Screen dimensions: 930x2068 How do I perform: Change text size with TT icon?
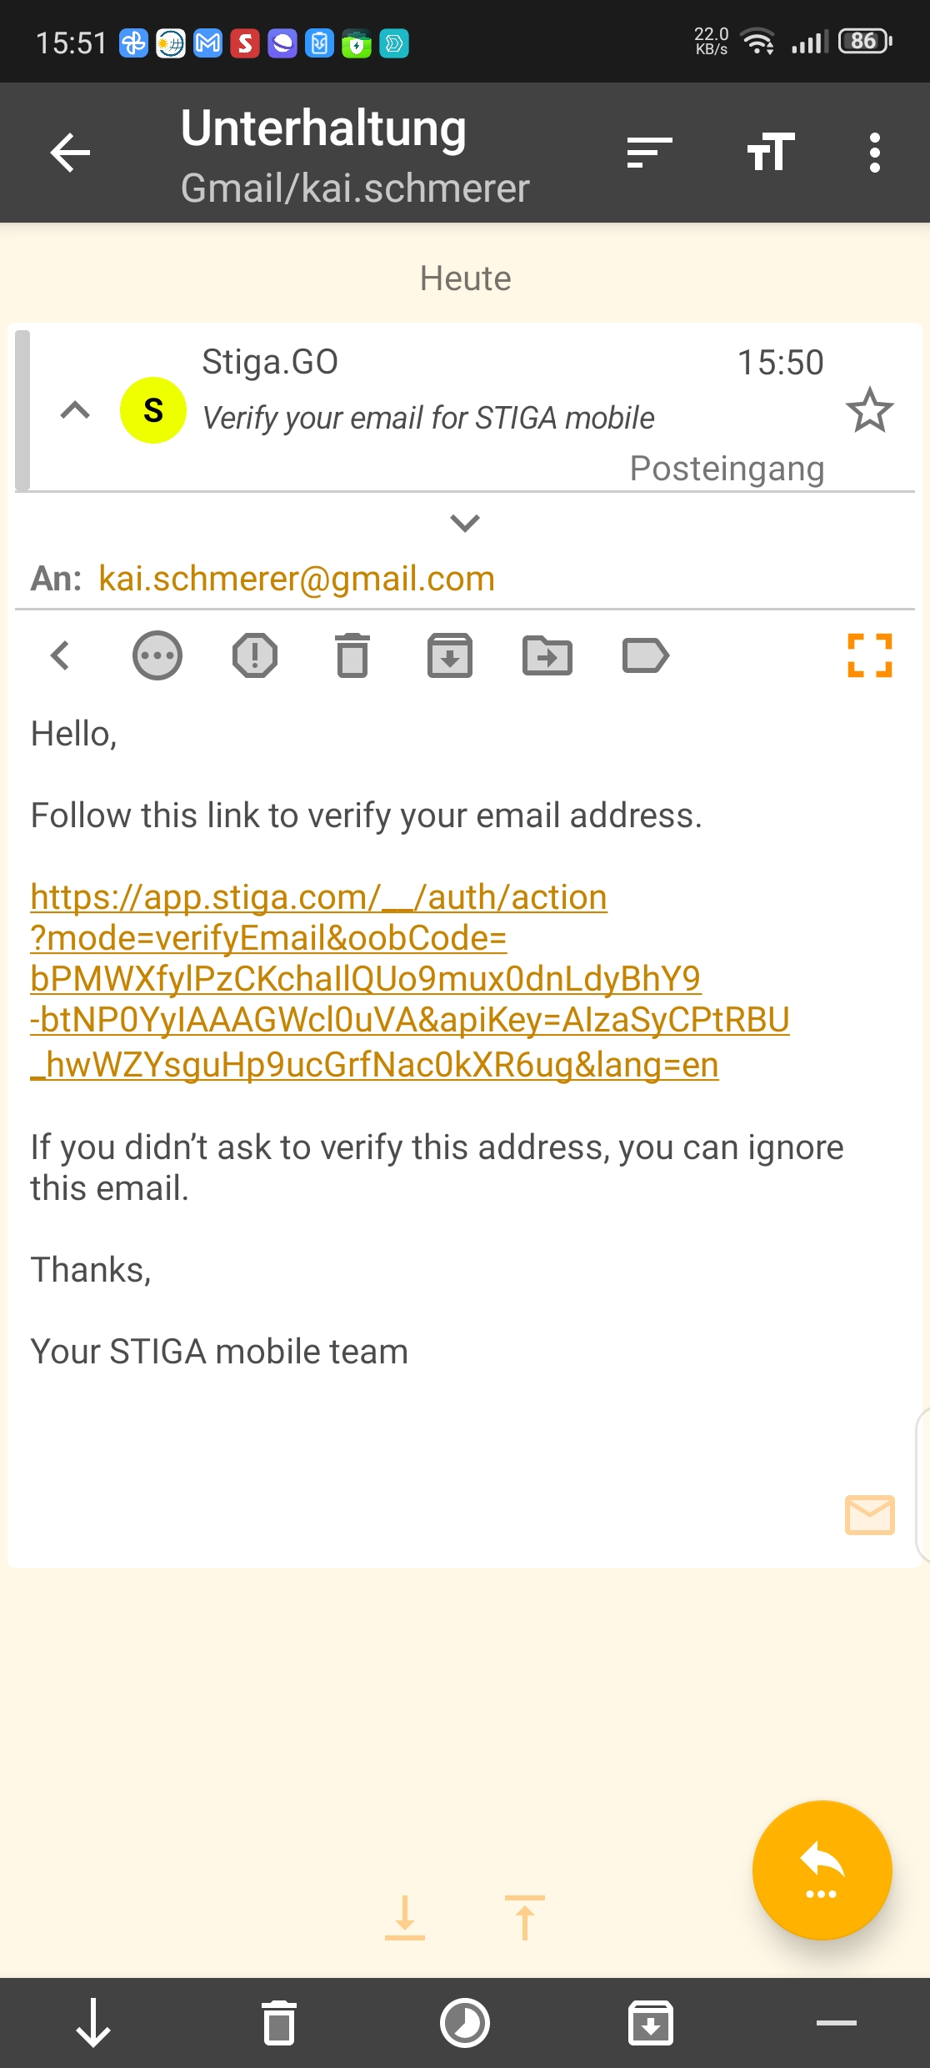tap(771, 152)
